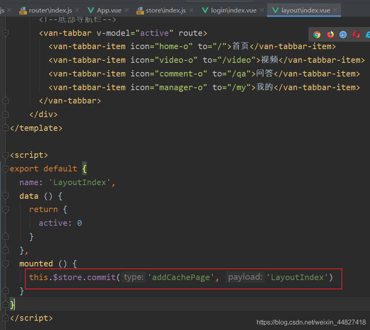Click the to="/qa" attribute

click(x=232, y=74)
